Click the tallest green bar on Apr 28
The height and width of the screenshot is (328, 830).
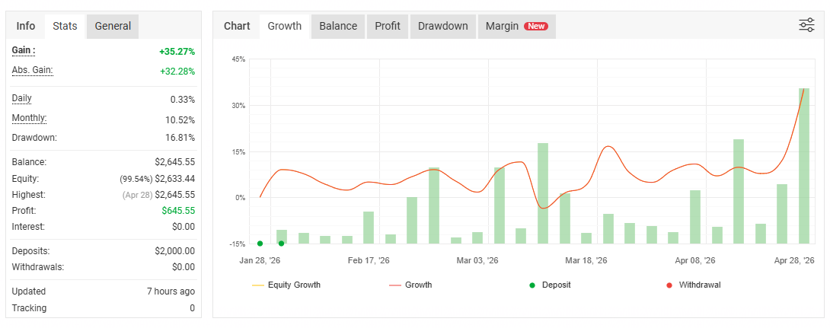[x=803, y=166]
